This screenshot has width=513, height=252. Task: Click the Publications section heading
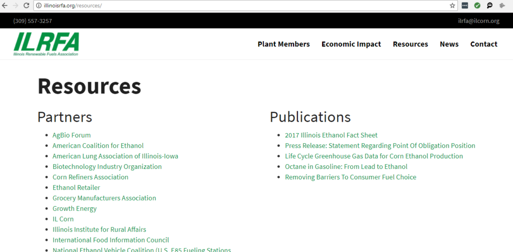tap(310, 117)
